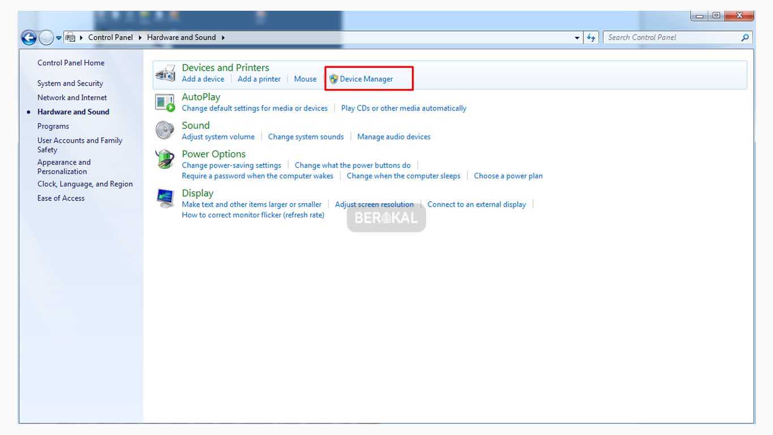Click the address bar refresh button
This screenshot has width=773, height=435.
591,38
